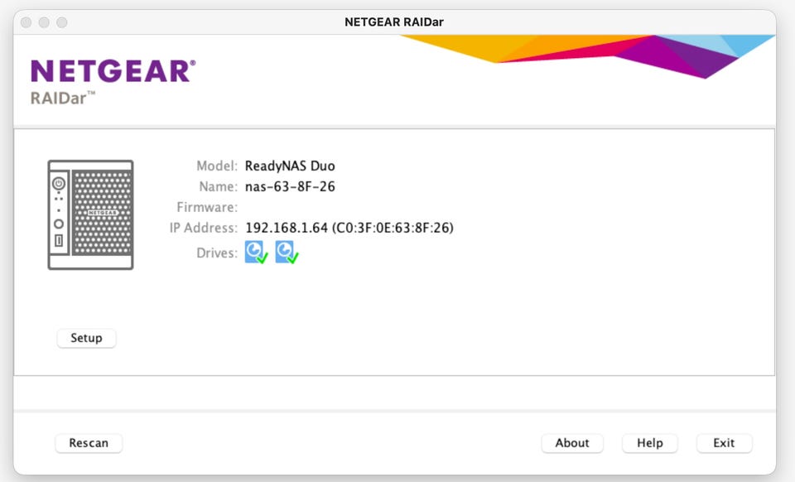Open the About dialog
This screenshot has width=795, height=482.
(572, 443)
